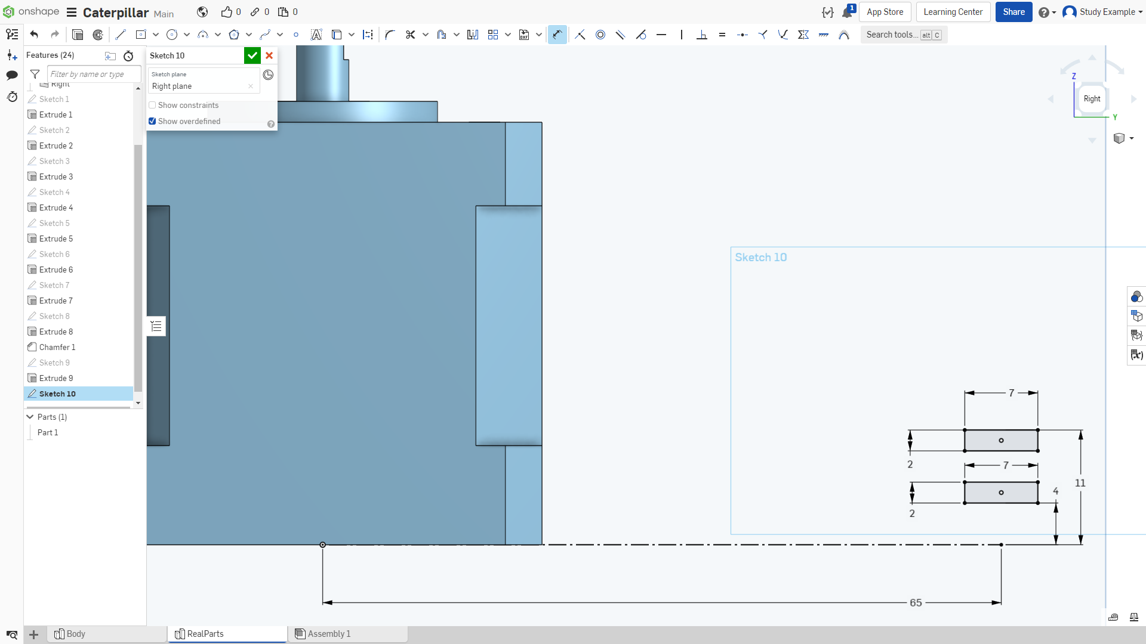Activate the Tangent constraint
Image resolution: width=1146 pixels, height=644 pixels.
tap(641, 35)
